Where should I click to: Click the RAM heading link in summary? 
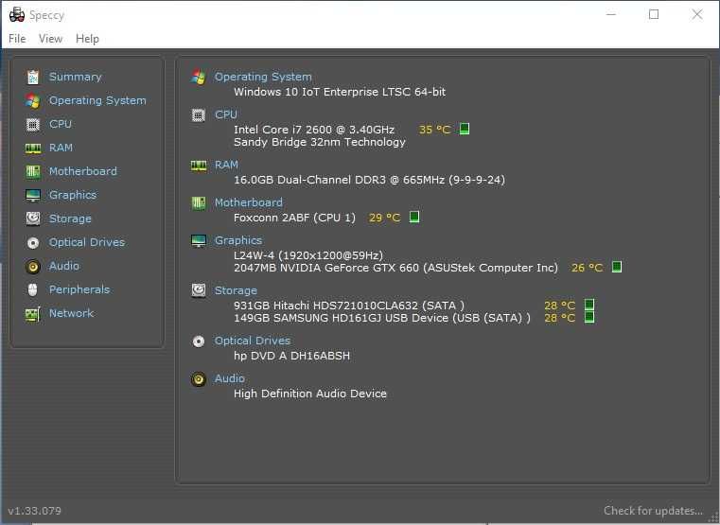(x=226, y=165)
